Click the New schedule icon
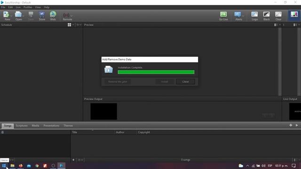Screen dimensions: 301x169 pos(6,15)
